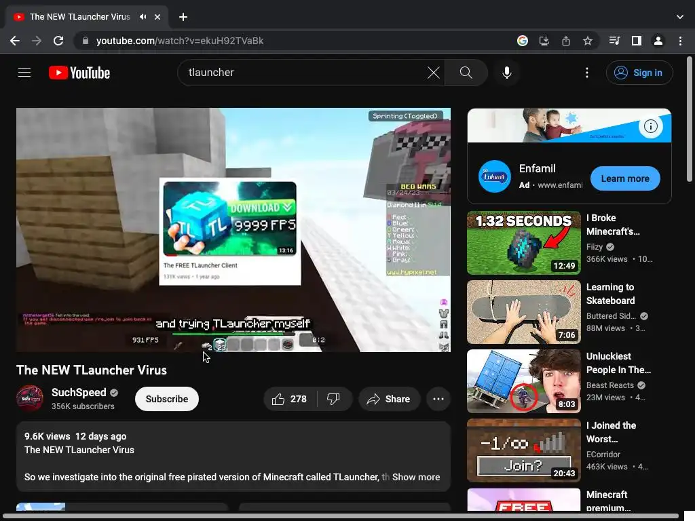Open Minecraft premium video title
695x521 pixels.
[x=608, y=501]
